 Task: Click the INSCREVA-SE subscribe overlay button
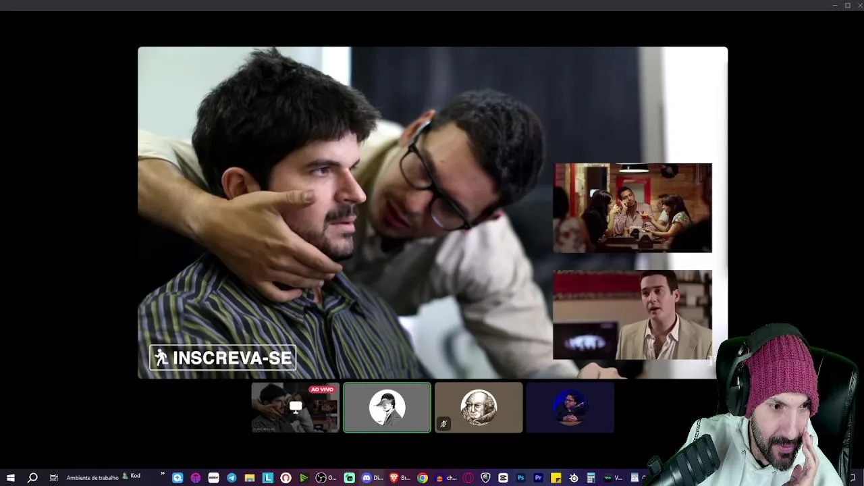pos(223,358)
